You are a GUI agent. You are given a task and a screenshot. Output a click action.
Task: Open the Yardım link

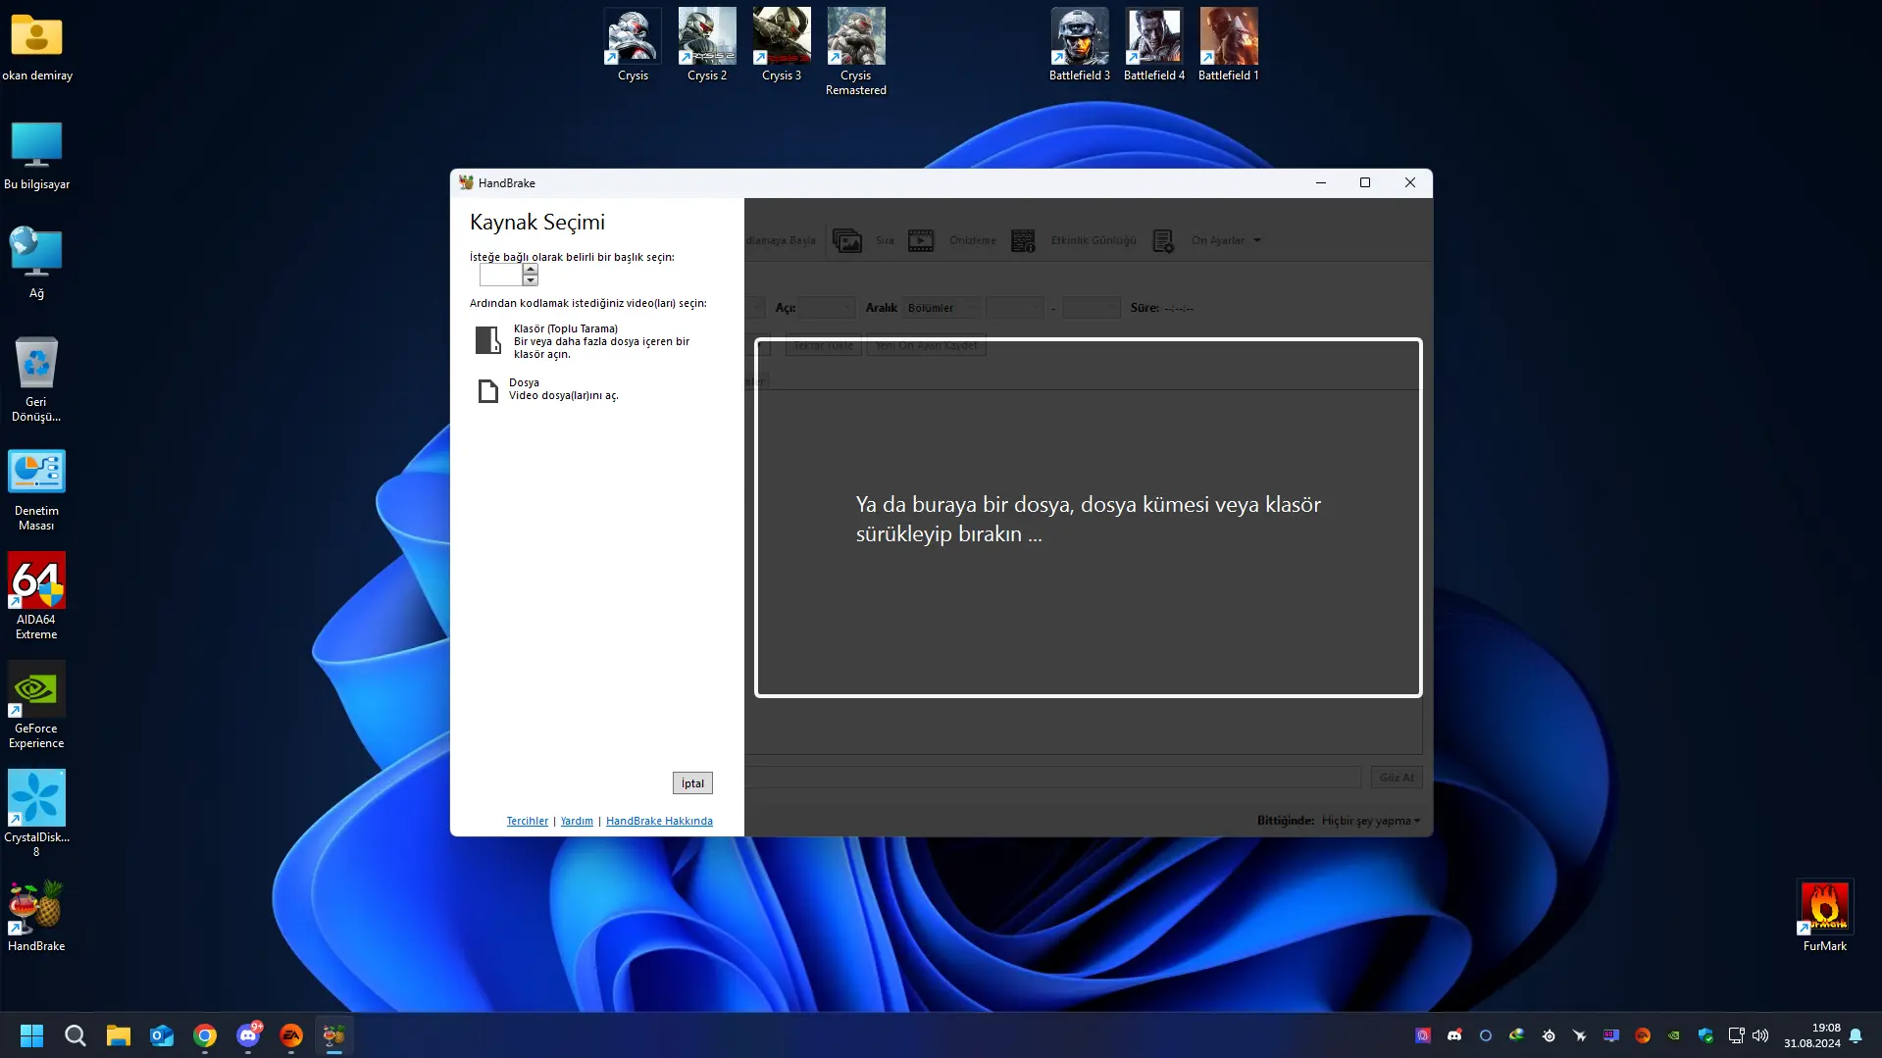577,822
